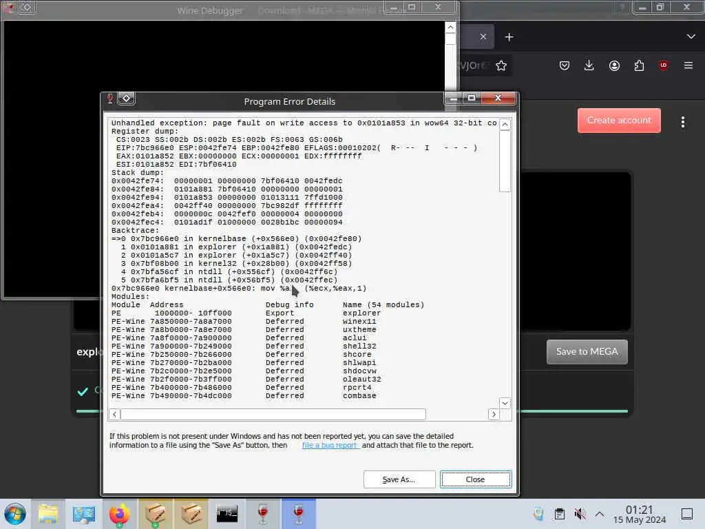Select the module row named oleaut32
The image size is (705, 529).
(246, 380)
